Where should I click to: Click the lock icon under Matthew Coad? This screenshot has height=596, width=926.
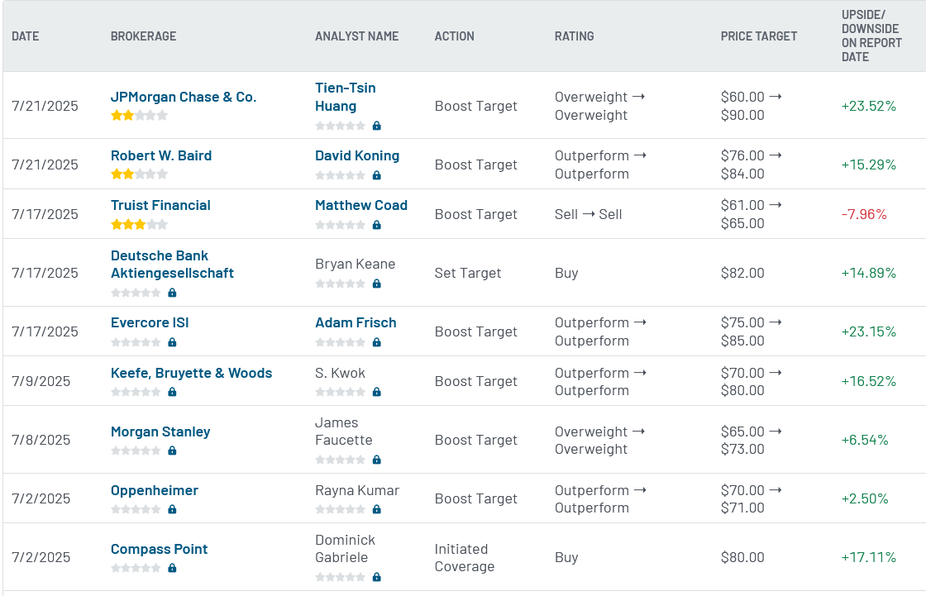click(x=377, y=225)
